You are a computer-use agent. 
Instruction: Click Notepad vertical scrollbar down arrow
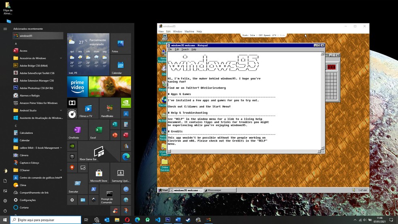pos(323,148)
